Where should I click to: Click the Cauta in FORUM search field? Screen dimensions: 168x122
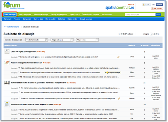coord(140,15)
